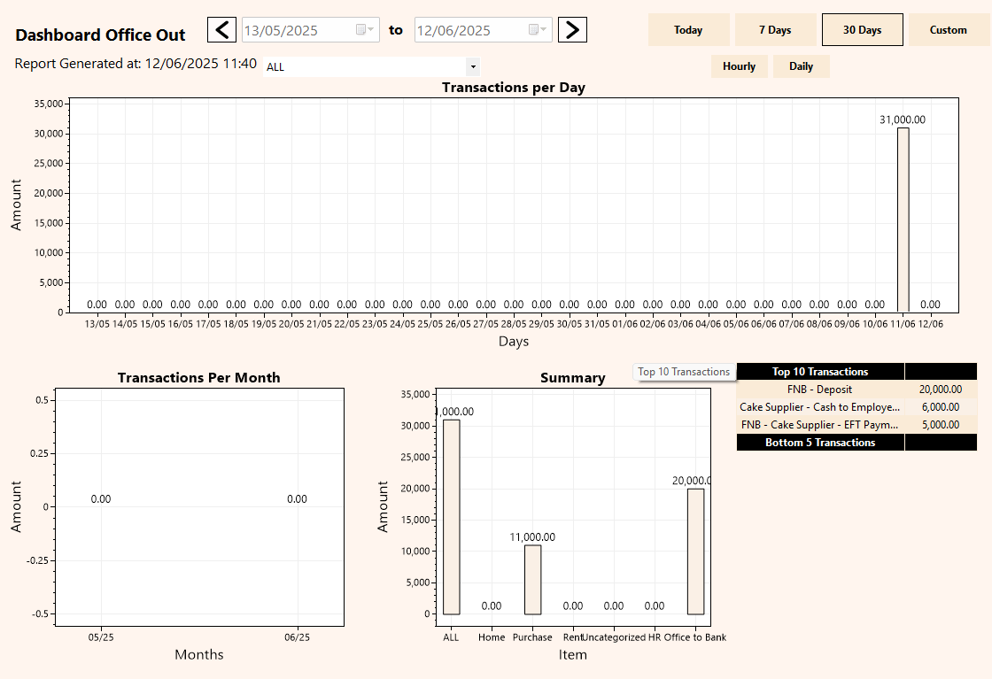Select the FNB - Cake Supplier - EFT Payment row
This screenshot has height=679, width=992.
856,425
